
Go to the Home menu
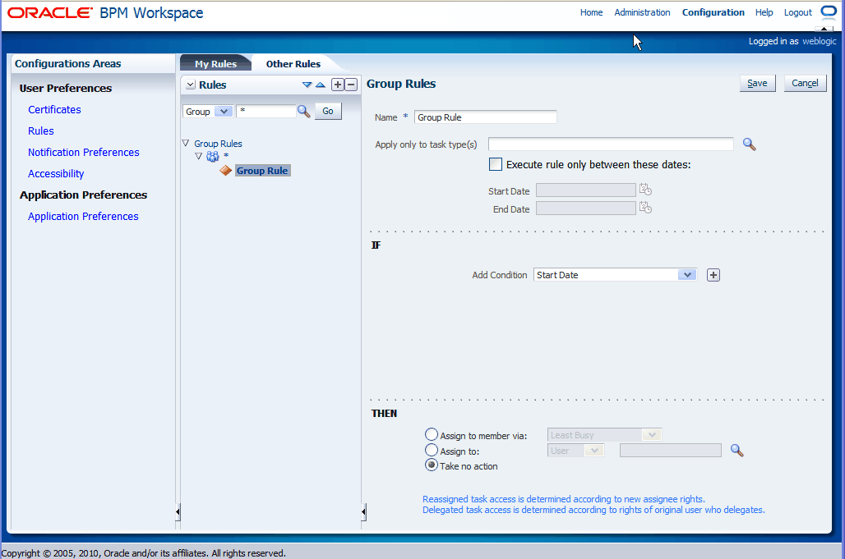click(x=591, y=12)
